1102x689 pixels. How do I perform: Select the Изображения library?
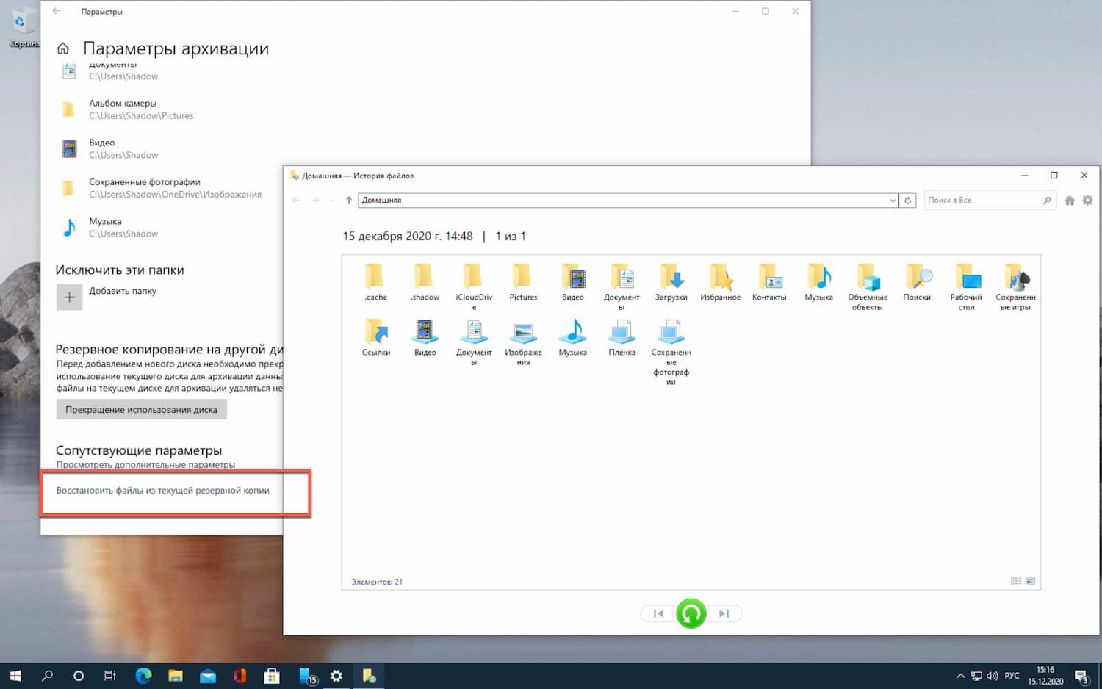click(523, 342)
